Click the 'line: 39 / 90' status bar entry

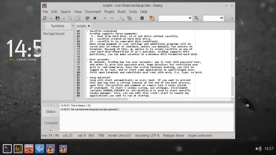[50, 136]
